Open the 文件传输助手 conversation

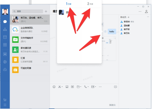click(x=30, y=40)
